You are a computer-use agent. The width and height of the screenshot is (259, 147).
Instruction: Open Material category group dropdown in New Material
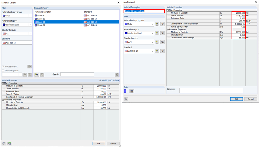[x=139, y=24]
